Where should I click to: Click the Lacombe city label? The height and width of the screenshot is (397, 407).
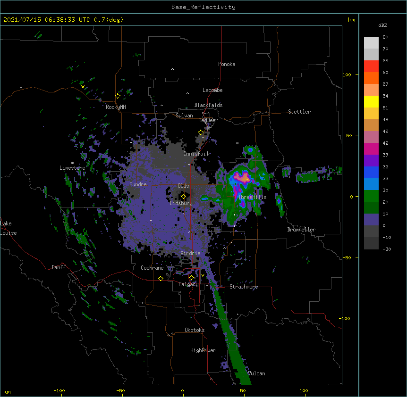point(212,90)
